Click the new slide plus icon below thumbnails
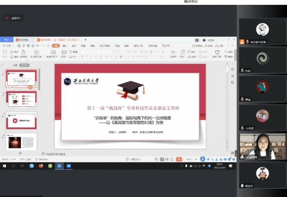The image size is (287, 197). pyautogui.click(x=20, y=153)
